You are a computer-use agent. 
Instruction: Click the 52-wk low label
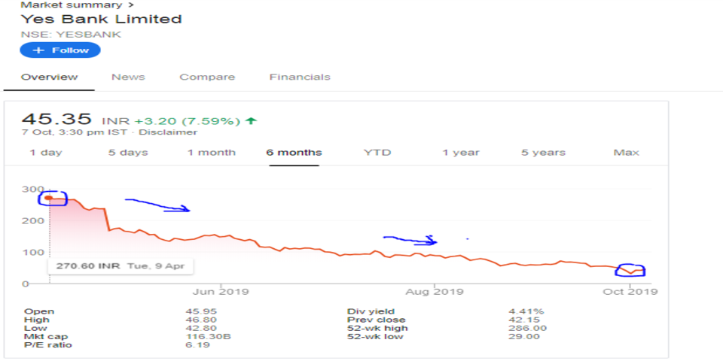[x=375, y=337]
